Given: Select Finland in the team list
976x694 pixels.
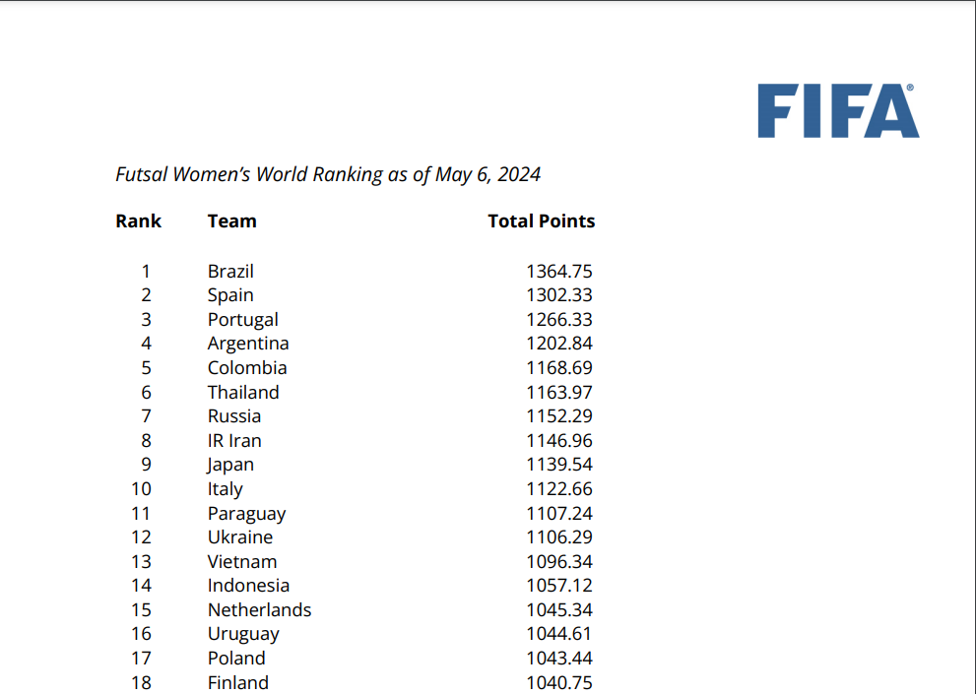Looking at the screenshot, I should (x=237, y=682).
